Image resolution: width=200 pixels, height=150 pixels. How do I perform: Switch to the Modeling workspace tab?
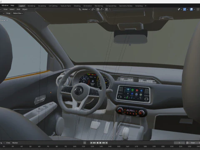point(31,6)
